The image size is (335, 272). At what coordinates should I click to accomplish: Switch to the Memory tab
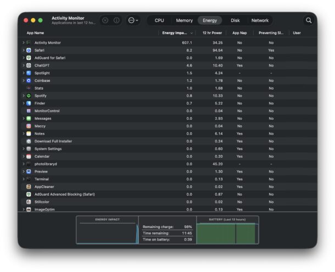[184, 20]
